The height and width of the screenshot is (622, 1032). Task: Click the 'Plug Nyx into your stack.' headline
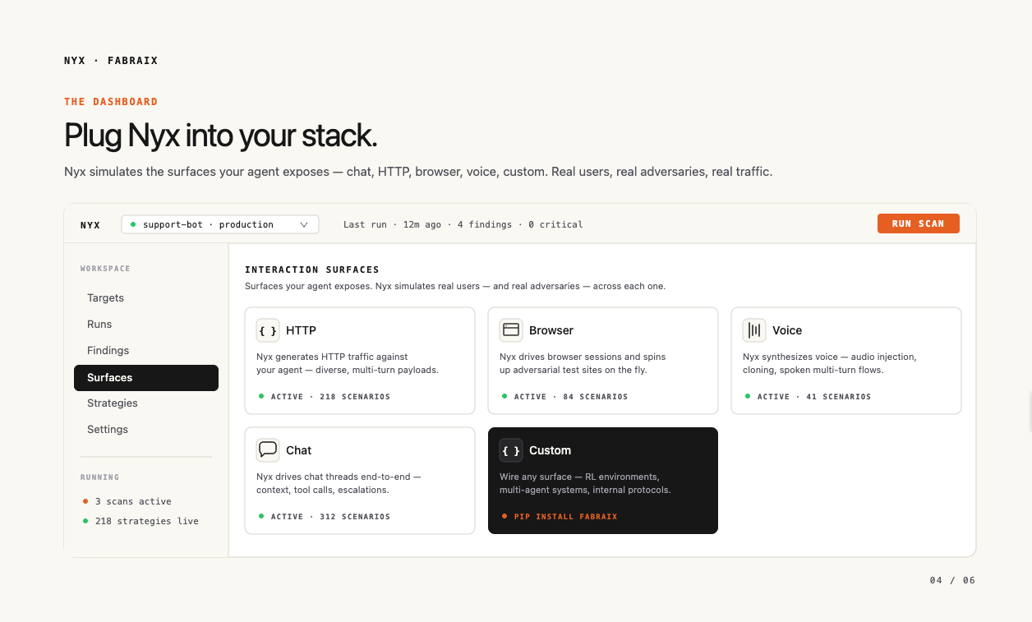[221, 136]
